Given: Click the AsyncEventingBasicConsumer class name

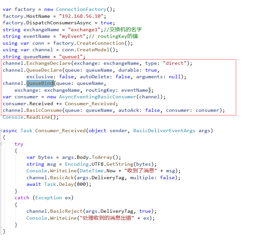Looking at the screenshot, I should [x=97, y=97].
